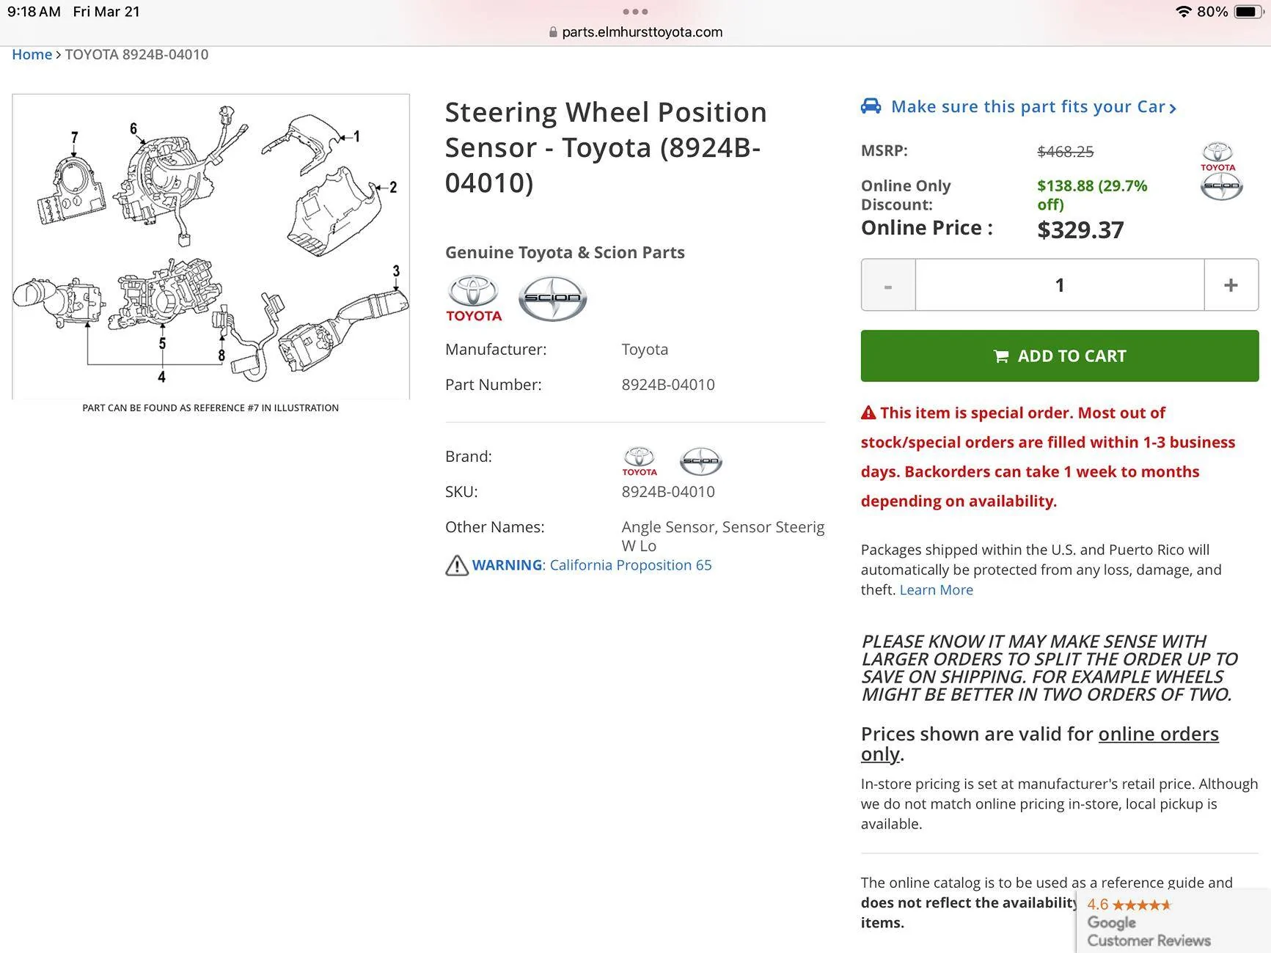Click the large Scion logo under Genuine Parts
The height and width of the screenshot is (953, 1271).
tap(552, 298)
